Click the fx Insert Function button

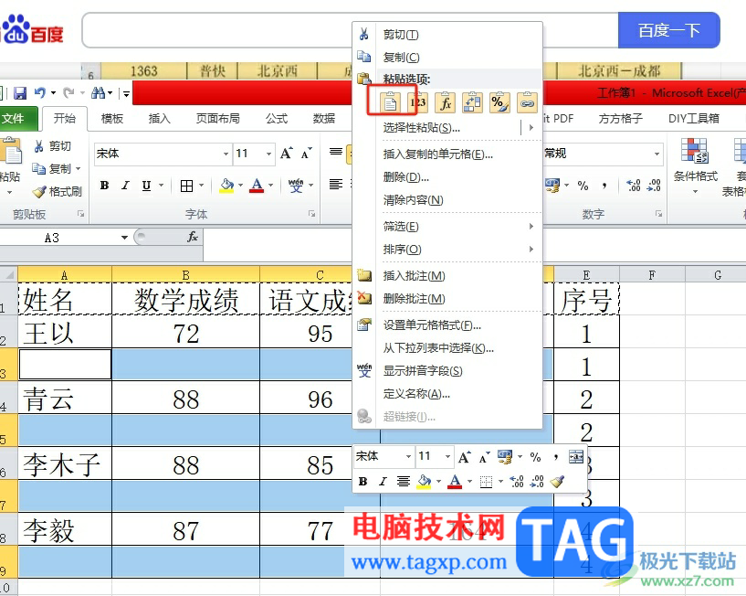193,237
